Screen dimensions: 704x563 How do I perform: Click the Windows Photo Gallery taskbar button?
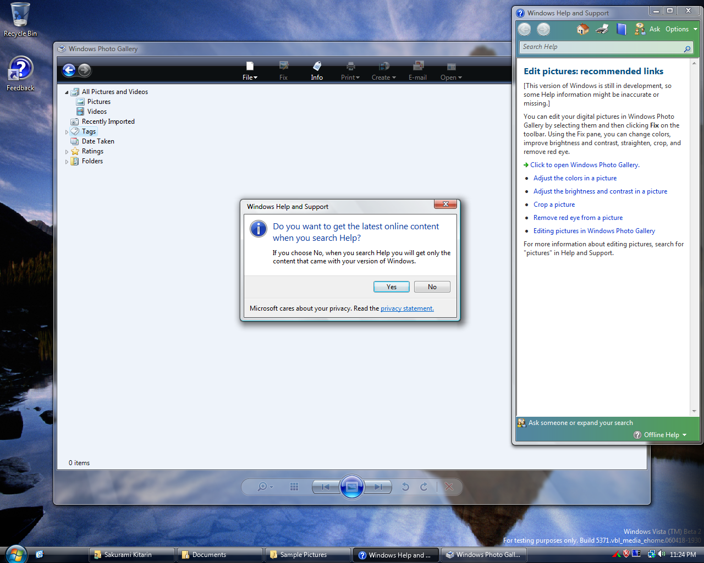point(484,555)
